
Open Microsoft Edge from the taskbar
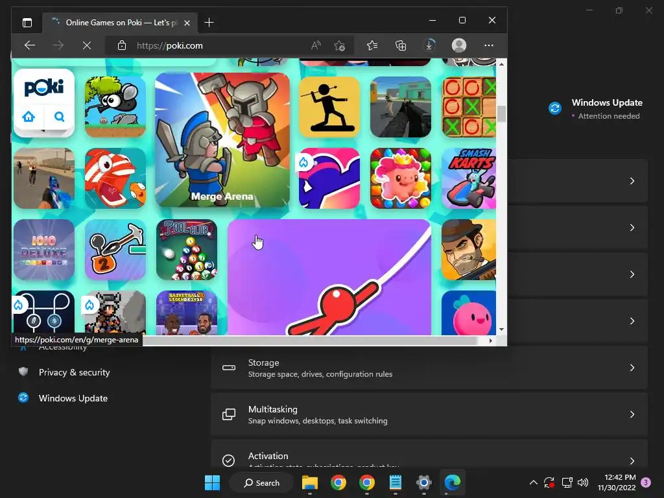(x=452, y=482)
